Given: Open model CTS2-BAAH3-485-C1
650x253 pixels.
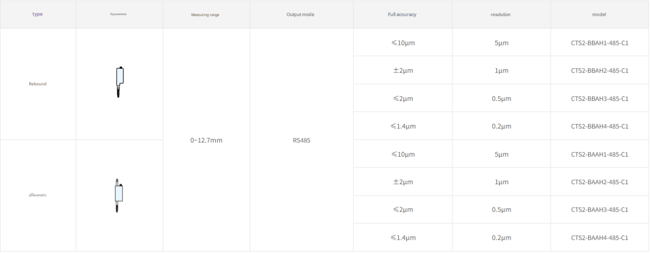Looking at the screenshot, I should point(599,210).
